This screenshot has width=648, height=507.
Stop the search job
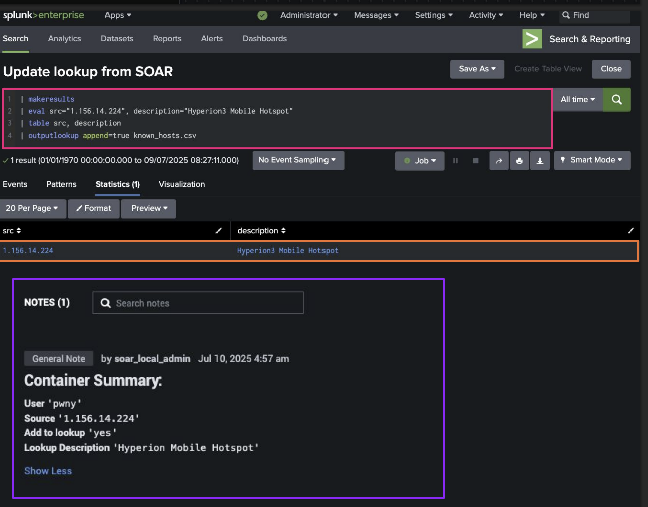[x=475, y=161]
